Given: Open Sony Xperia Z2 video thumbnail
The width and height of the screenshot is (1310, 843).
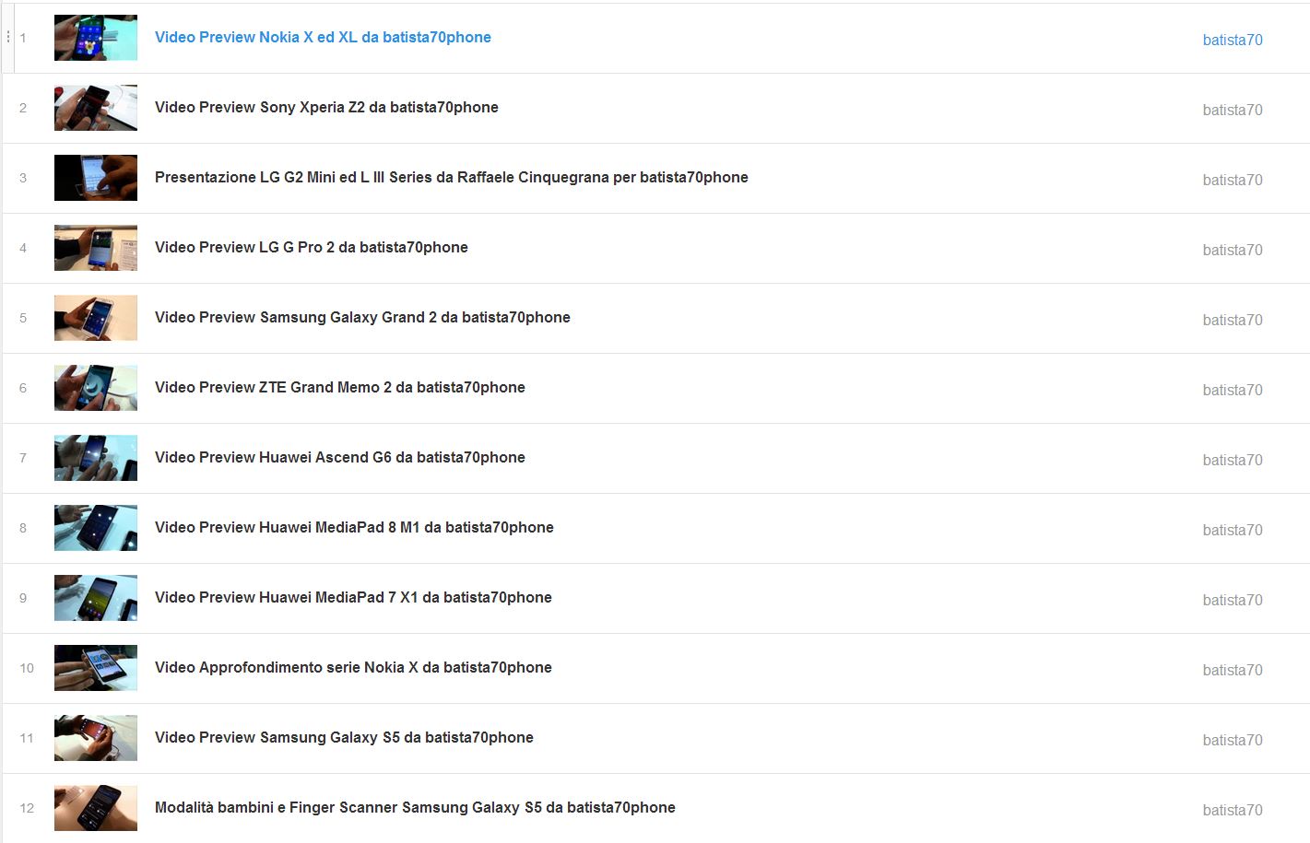Looking at the screenshot, I should 96,108.
